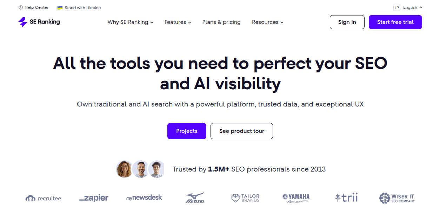Expand the Why SE Ranking menu
The width and height of the screenshot is (440, 213).
(x=130, y=22)
